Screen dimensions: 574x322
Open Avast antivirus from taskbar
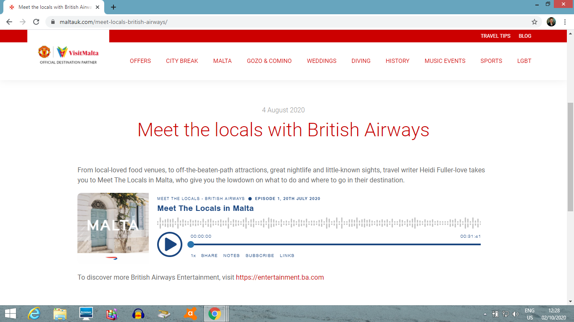coord(190,314)
